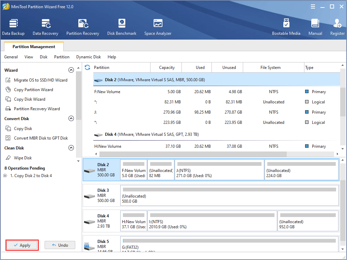
Task: Select J:(NTFS) 271.0 GB block in disk map
Action: click(219, 170)
